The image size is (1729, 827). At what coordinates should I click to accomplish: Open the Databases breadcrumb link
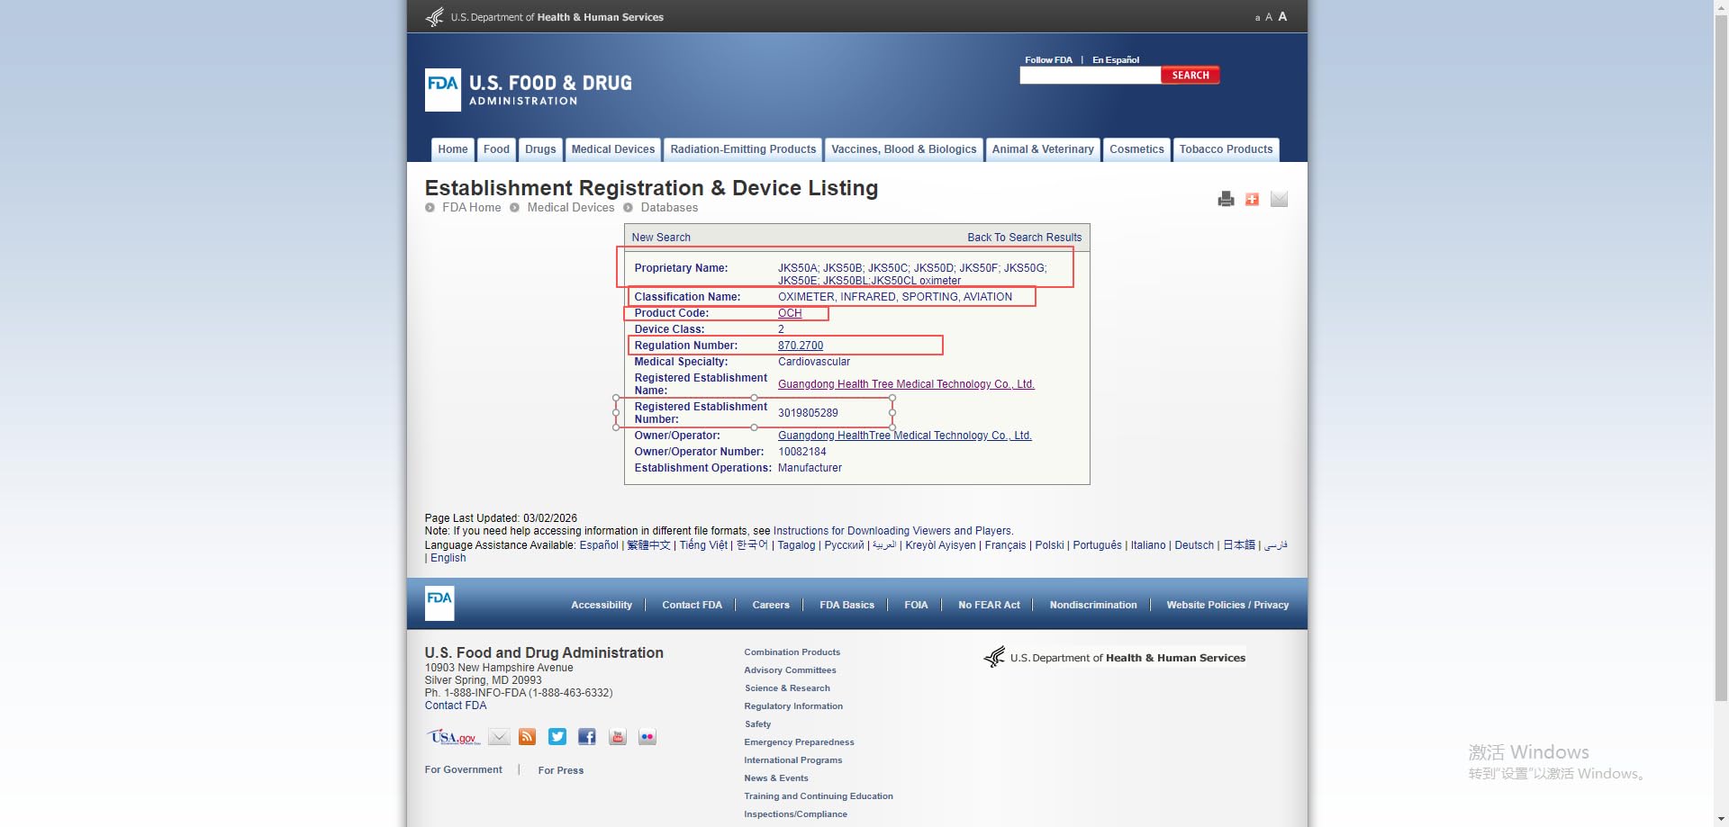pyautogui.click(x=669, y=208)
